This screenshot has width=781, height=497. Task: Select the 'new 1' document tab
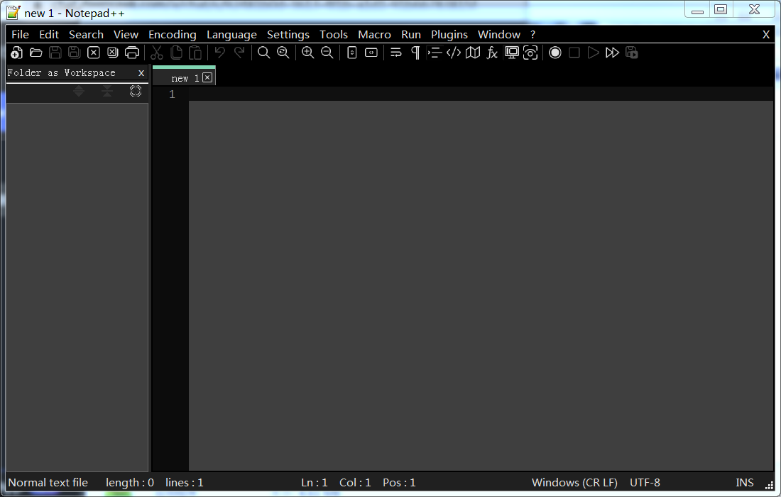184,78
